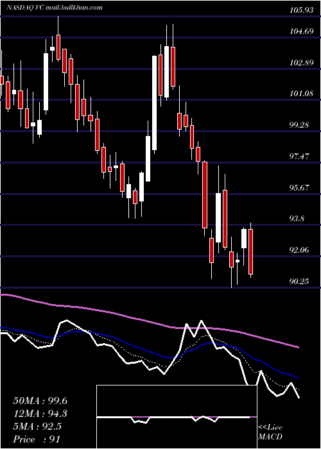Click the 102.89 price axis label
This screenshot has width=321, height=449.
[302, 63]
